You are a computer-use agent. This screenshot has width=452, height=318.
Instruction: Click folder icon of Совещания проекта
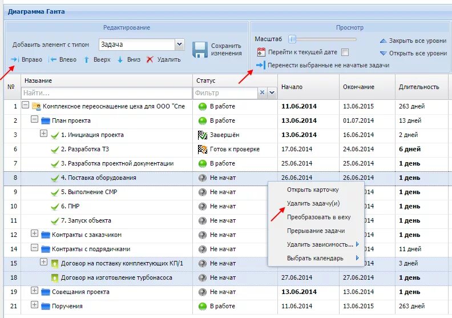click(x=46, y=292)
